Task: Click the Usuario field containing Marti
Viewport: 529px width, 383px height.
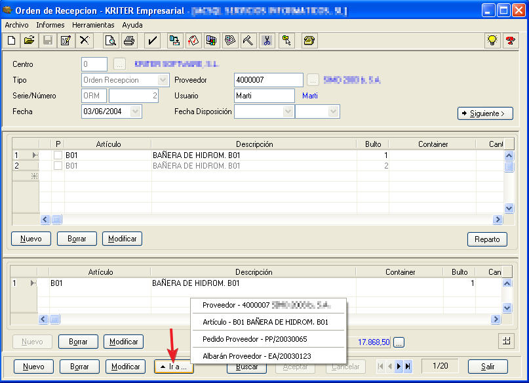Action: point(264,96)
